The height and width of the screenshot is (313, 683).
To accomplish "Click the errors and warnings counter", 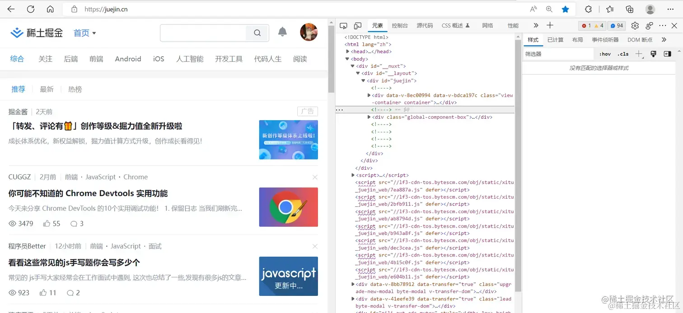I will pyautogui.click(x=592, y=26).
